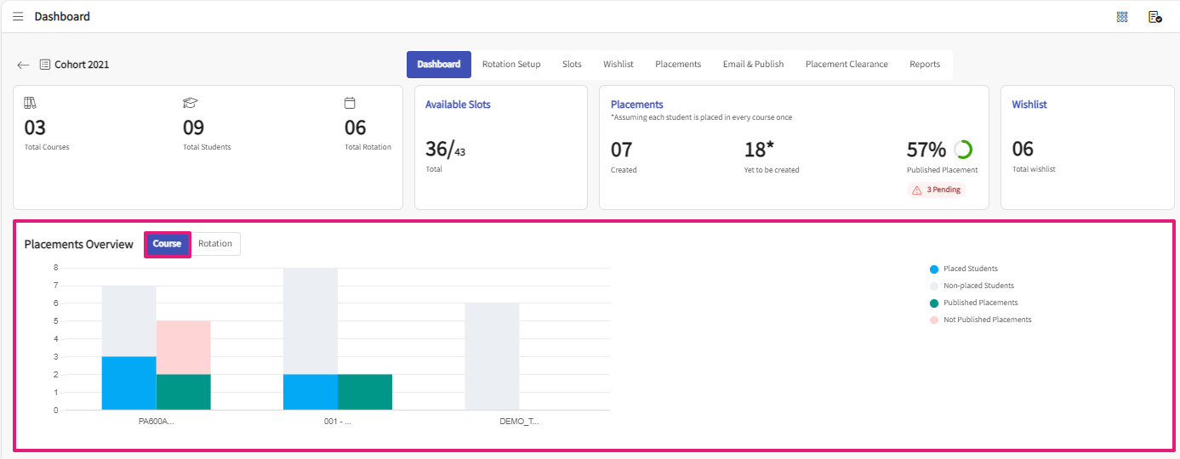Viewport: 1180px width, 459px height.
Task: Click the back arrow beside Cohort 2021
Action: point(23,65)
